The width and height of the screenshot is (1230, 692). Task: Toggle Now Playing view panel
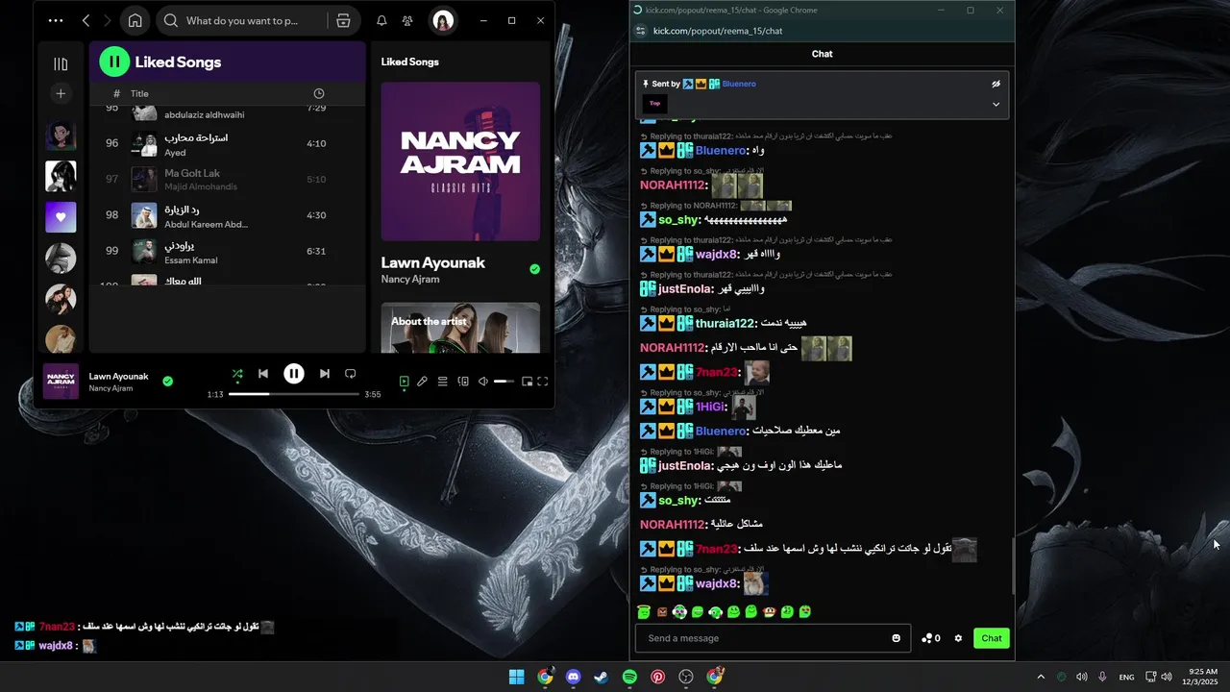click(x=405, y=382)
